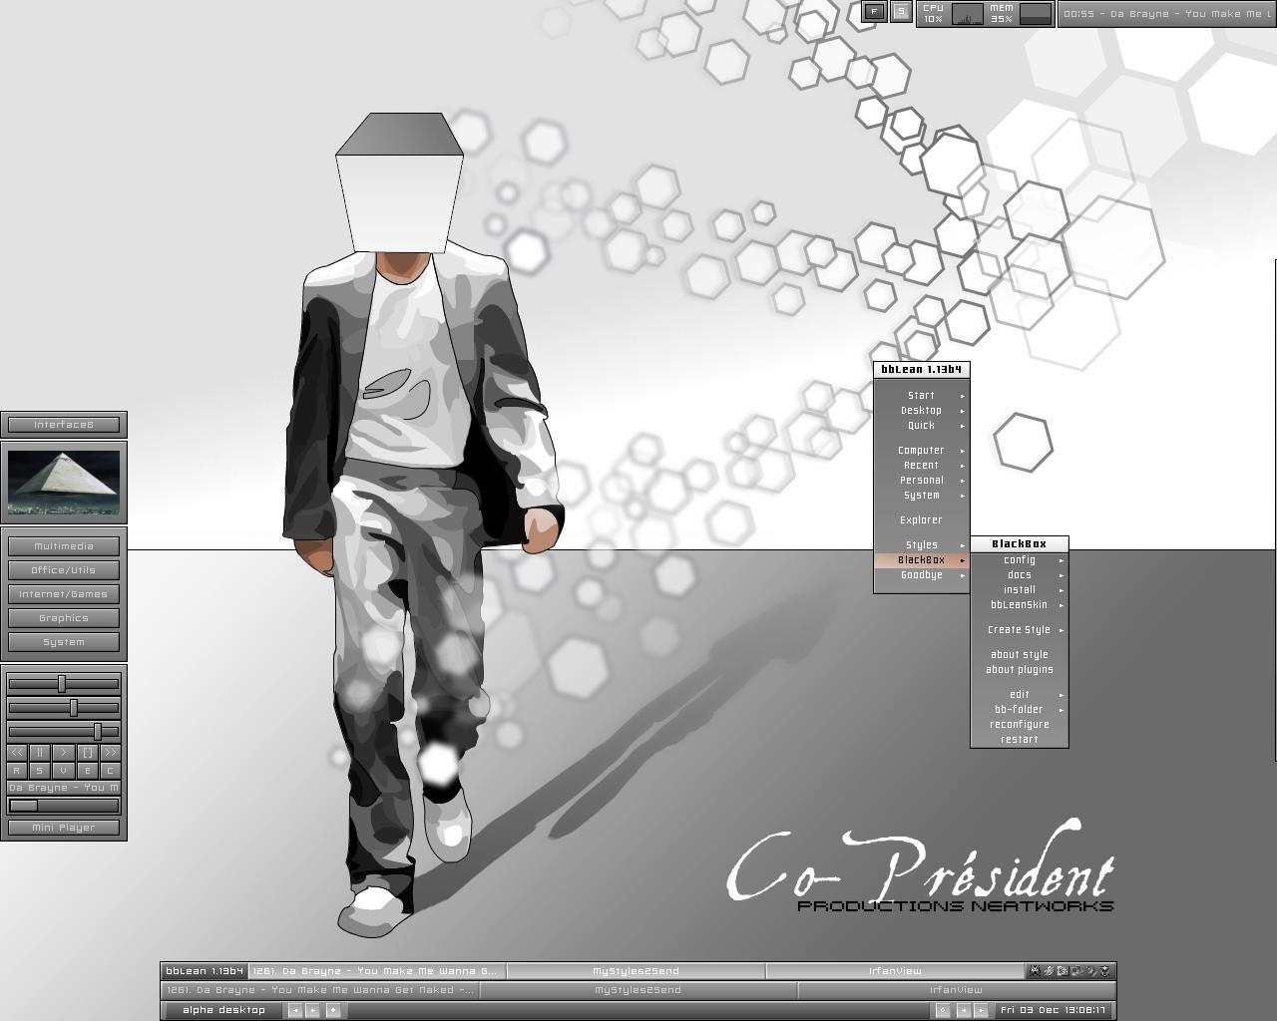Skip to next track with >> button
The height and width of the screenshot is (1021, 1277).
111,753
